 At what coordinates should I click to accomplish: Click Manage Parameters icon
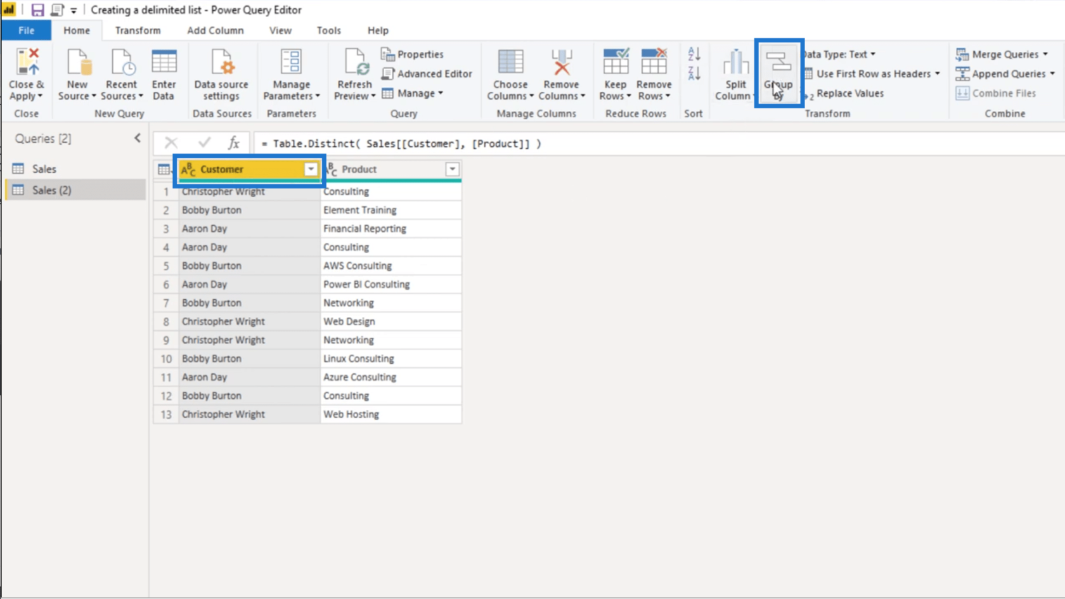tap(291, 62)
